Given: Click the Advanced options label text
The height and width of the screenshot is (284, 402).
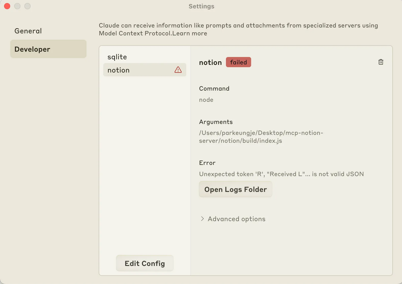Looking at the screenshot, I should tap(236, 219).
